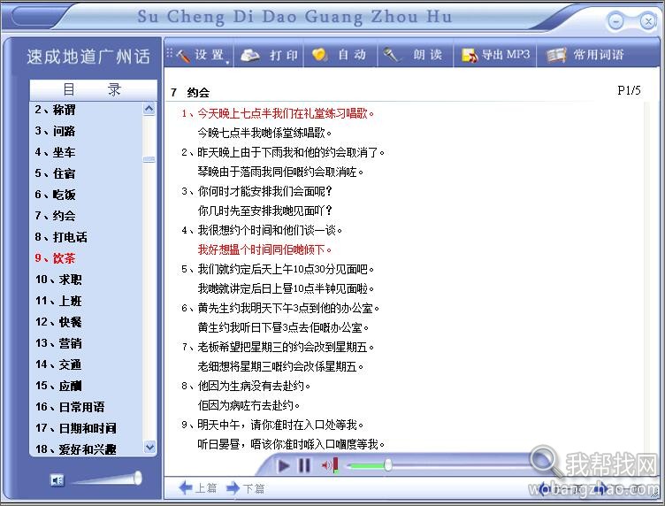This screenshot has width=665, height=506.
Task: Select sentence 8 他因为生病没有去赴约
Action: click(246, 386)
